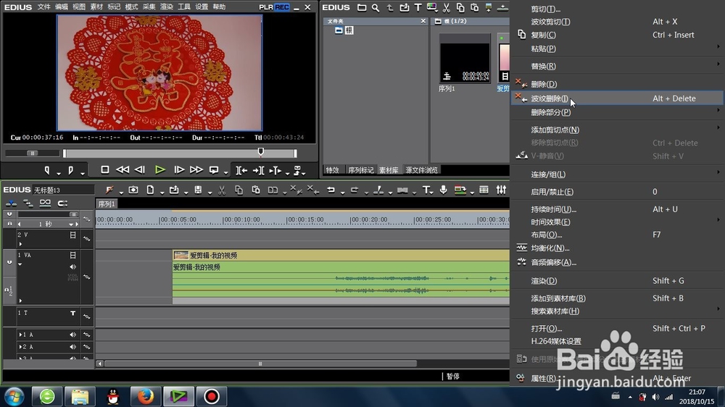
Task: Click the shuttle slider in the player
Action: point(33,153)
